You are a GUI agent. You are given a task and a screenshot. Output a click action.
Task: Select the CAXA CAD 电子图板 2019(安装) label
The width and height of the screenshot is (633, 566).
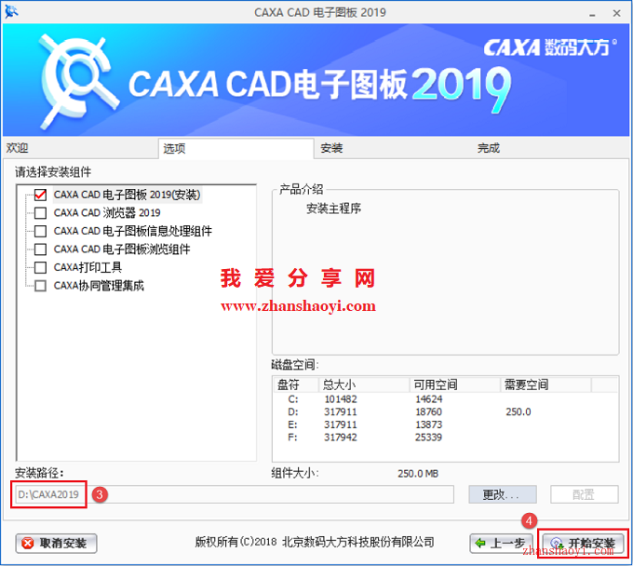tap(128, 195)
